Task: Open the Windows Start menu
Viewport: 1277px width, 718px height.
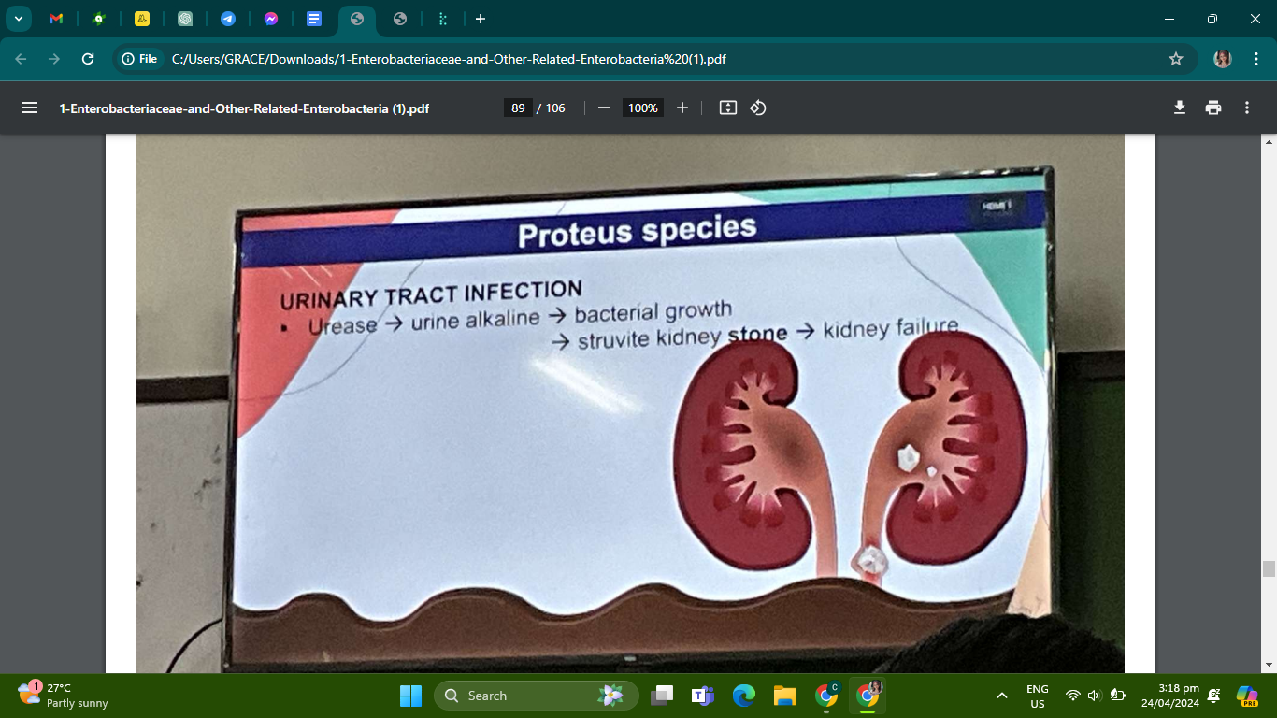Action: (x=410, y=696)
